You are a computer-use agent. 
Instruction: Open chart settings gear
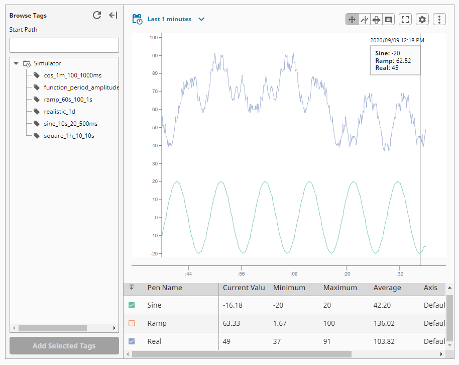coord(422,20)
